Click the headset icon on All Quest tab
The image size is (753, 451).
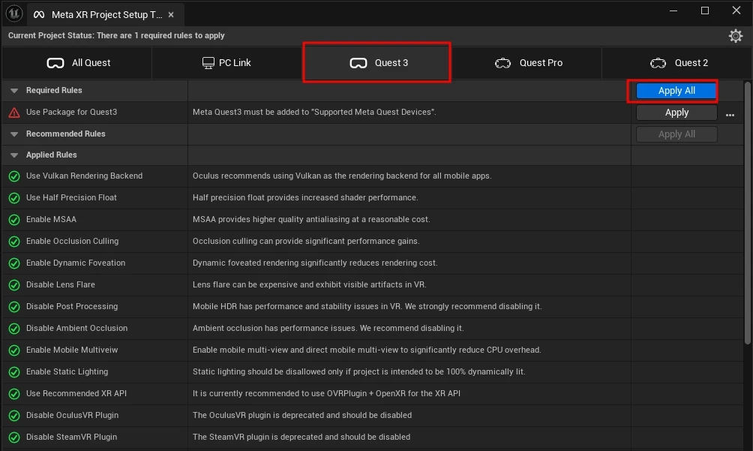coord(55,63)
